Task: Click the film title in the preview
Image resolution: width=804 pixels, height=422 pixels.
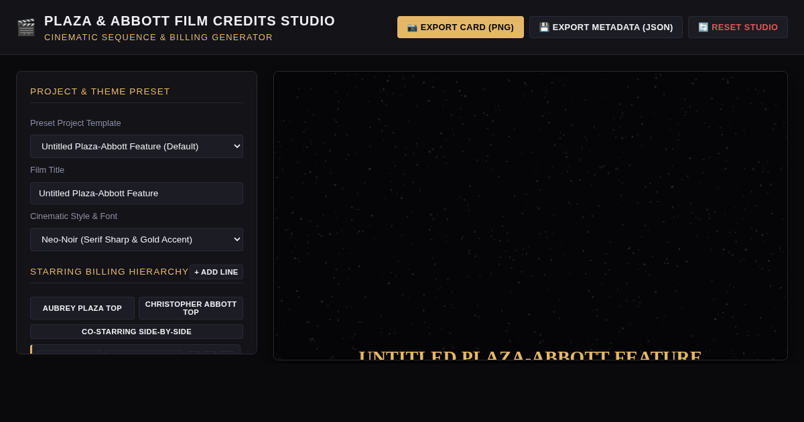Action: [x=530, y=354]
